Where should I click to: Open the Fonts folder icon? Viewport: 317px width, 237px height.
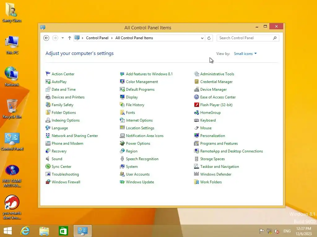122,112
